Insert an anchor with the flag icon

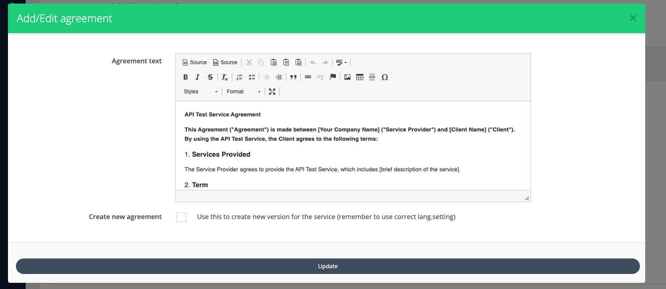pos(333,77)
